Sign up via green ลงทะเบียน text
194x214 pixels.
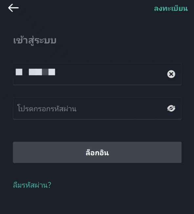click(x=171, y=9)
